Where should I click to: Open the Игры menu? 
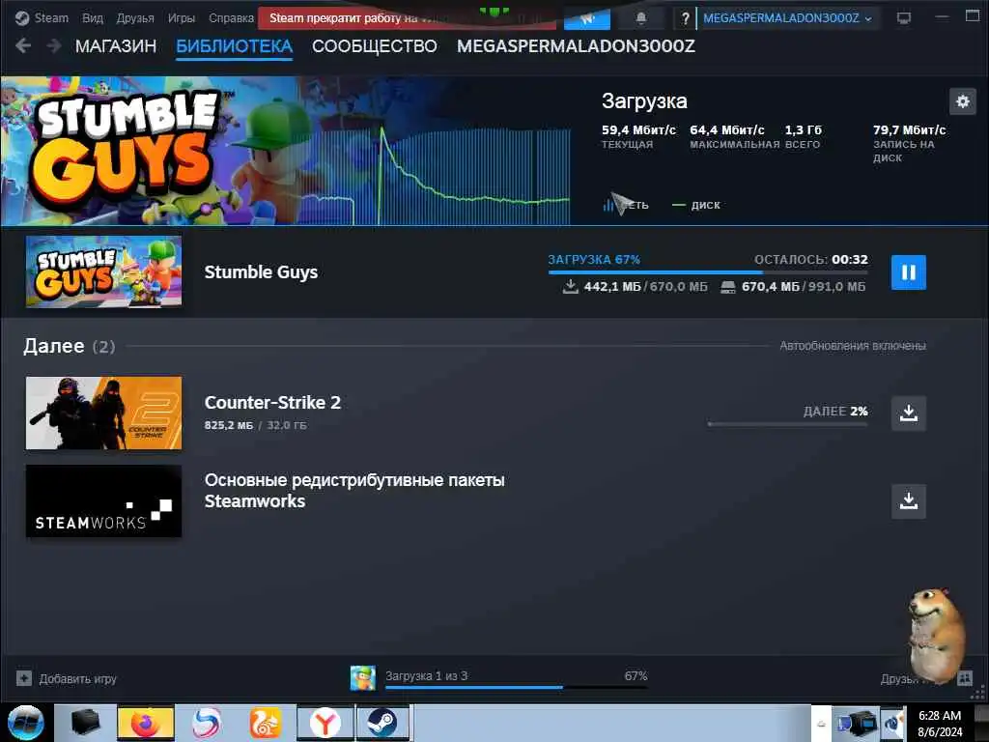coord(181,17)
